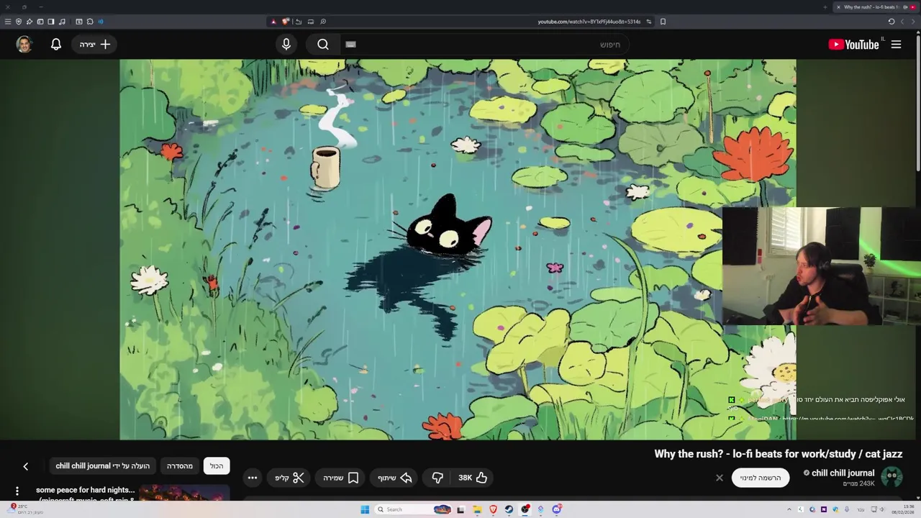Click the chill chill journal channel avatar
Viewport: 921px width, 518px height.
pos(892,477)
